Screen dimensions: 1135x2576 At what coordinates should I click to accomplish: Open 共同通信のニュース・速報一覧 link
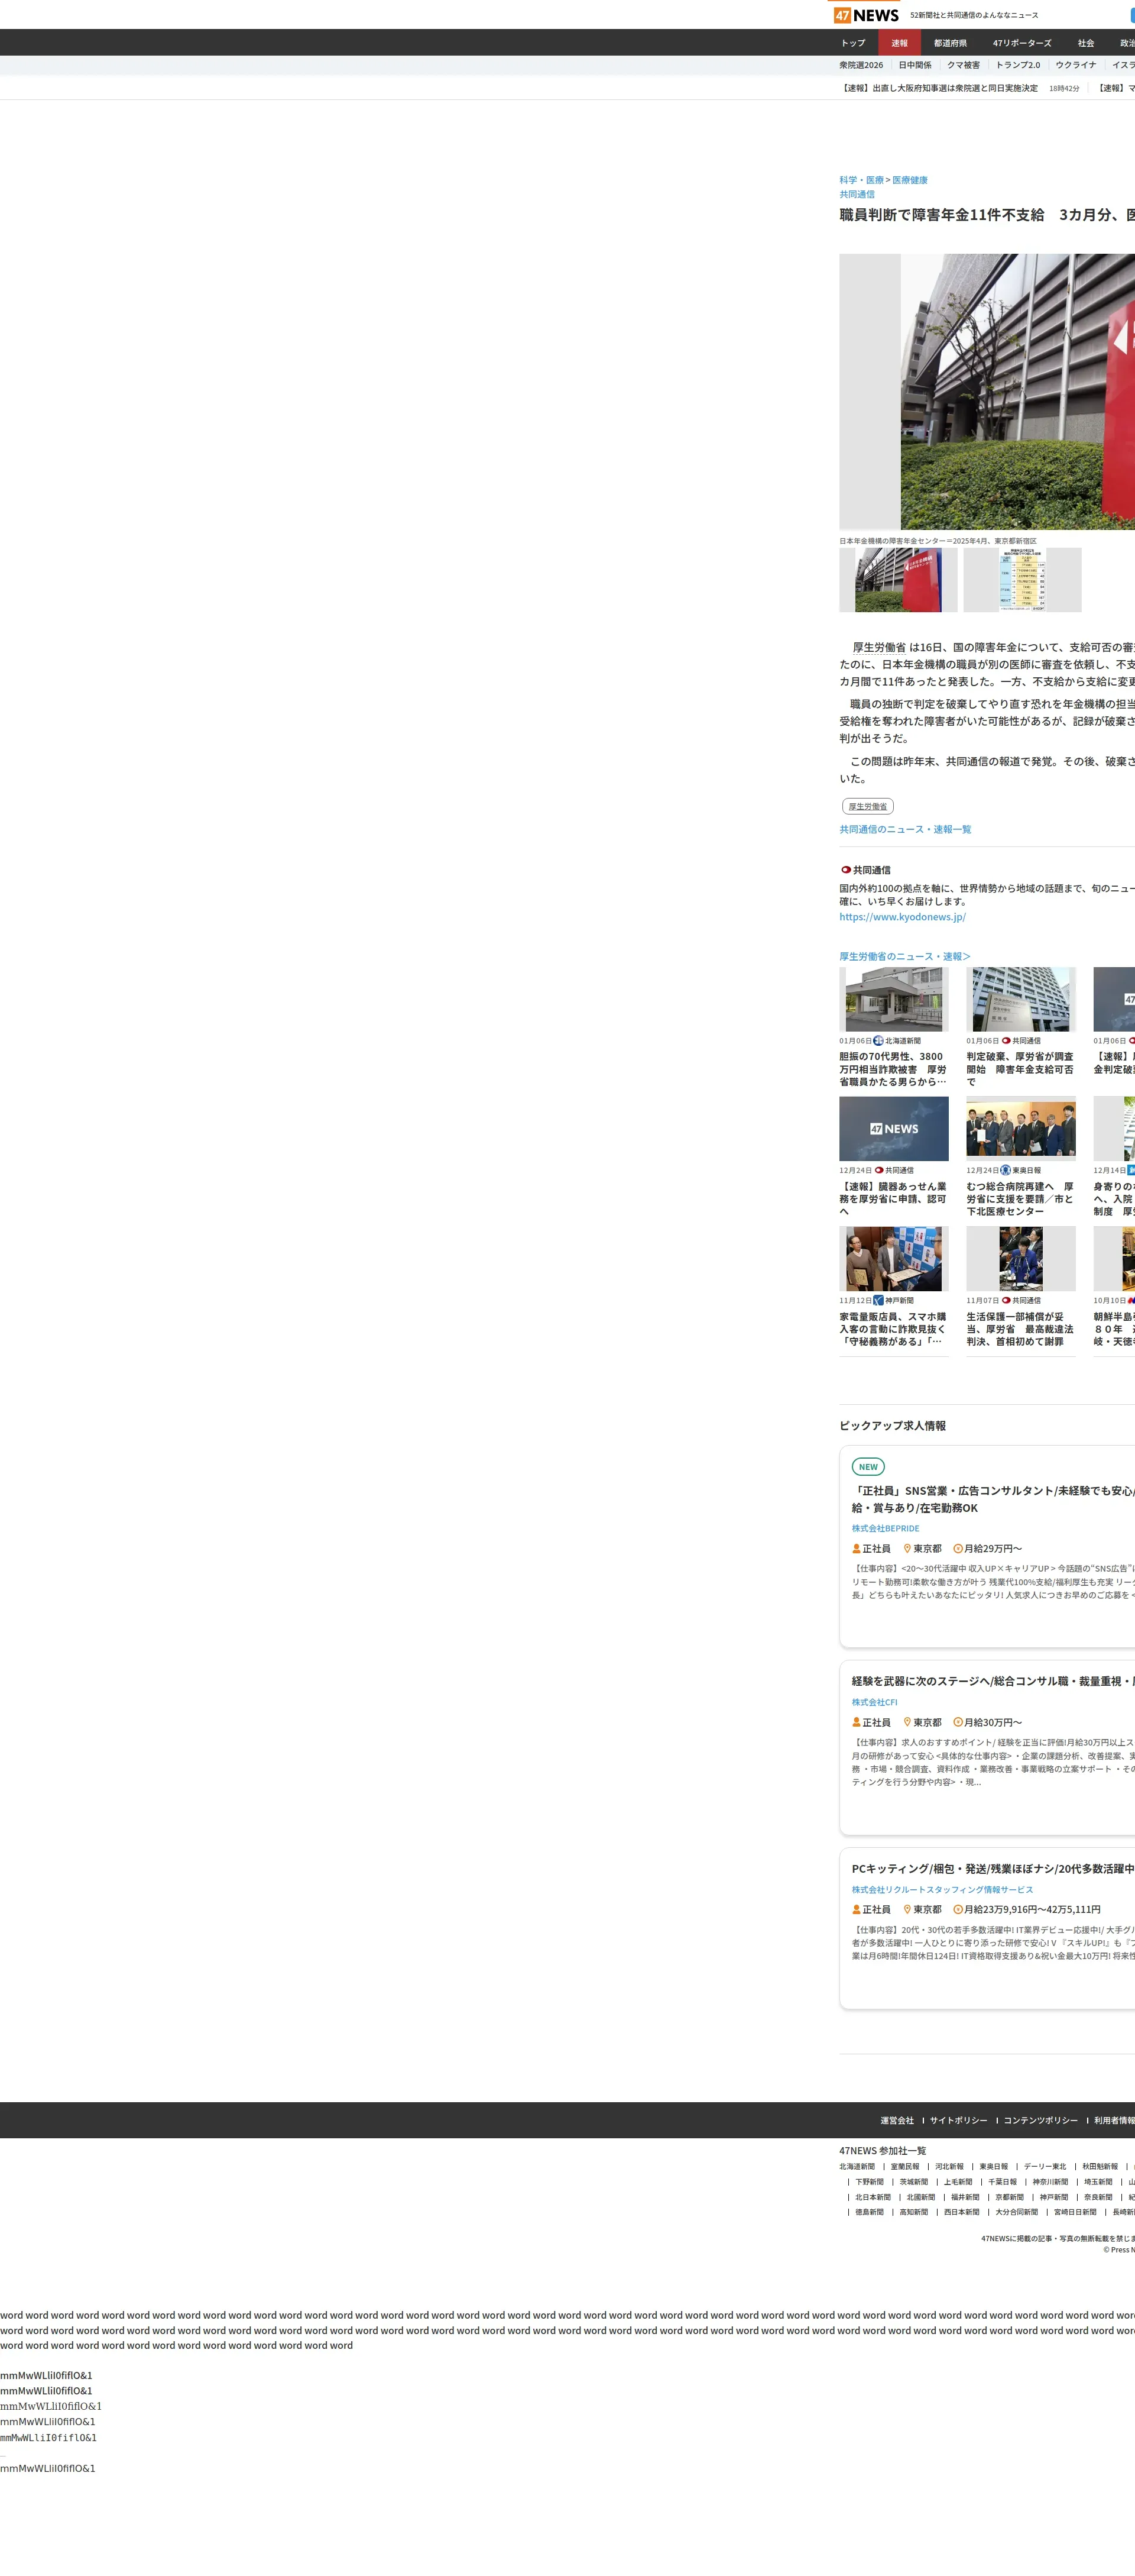[904, 829]
